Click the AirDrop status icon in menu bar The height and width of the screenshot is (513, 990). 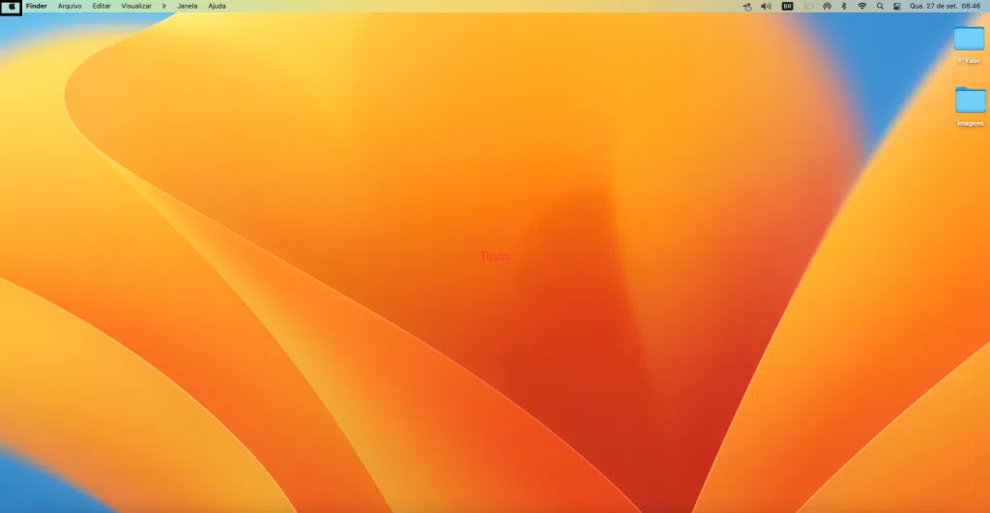[x=827, y=7]
